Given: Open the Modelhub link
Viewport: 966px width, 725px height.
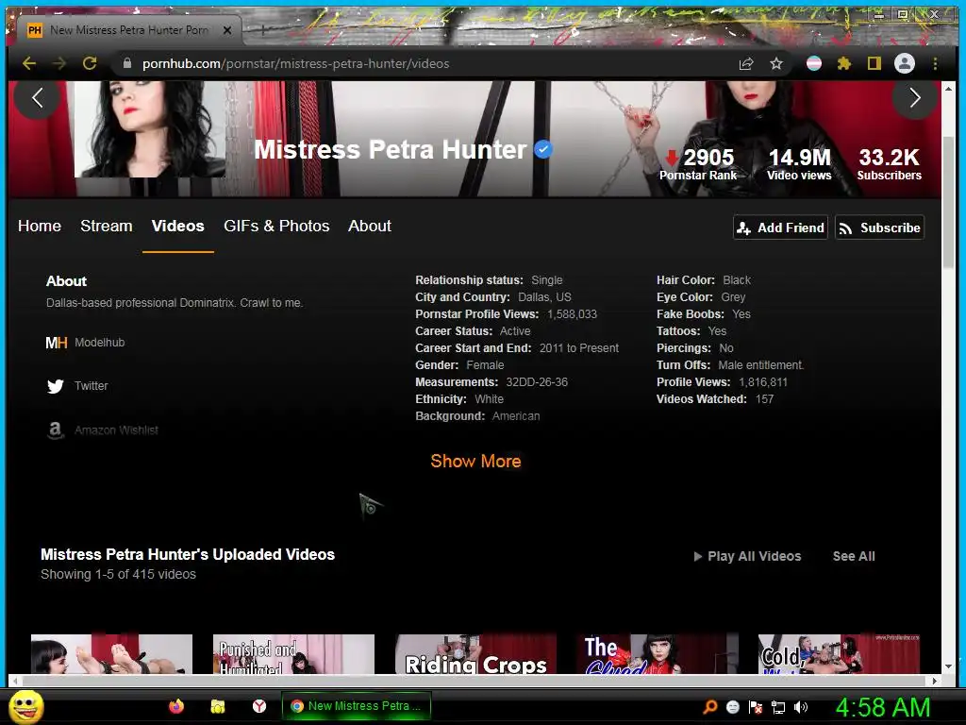Looking at the screenshot, I should point(99,342).
